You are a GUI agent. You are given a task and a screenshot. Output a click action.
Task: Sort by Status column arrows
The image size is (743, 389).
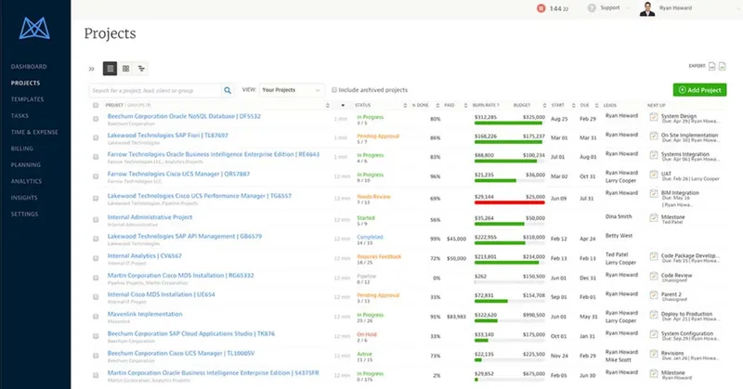(405, 105)
